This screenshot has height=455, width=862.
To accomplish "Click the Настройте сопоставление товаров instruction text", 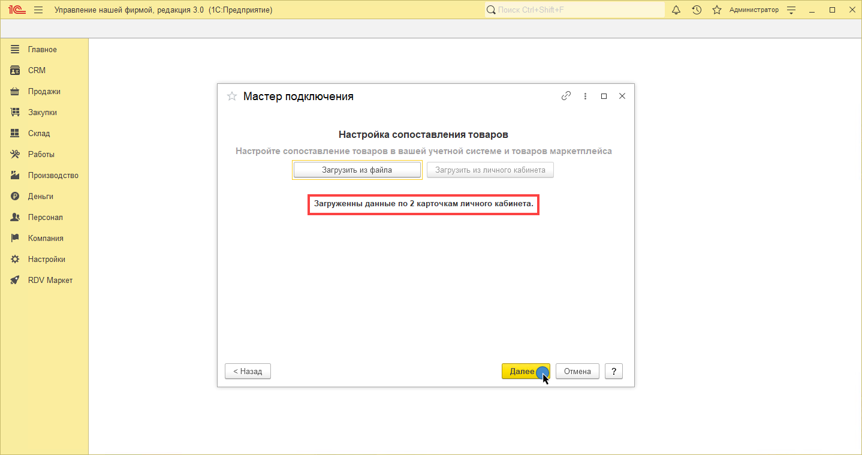I will [424, 152].
